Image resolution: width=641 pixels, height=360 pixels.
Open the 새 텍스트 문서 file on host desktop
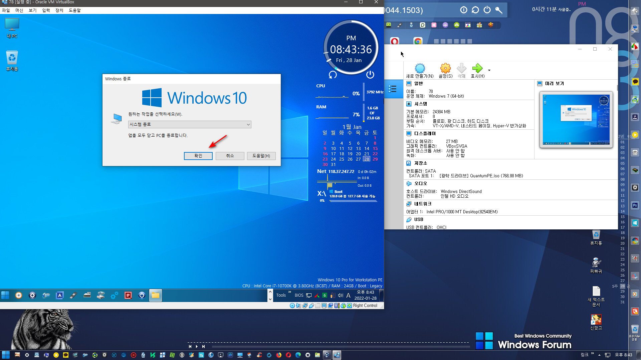[x=596, y=296]
